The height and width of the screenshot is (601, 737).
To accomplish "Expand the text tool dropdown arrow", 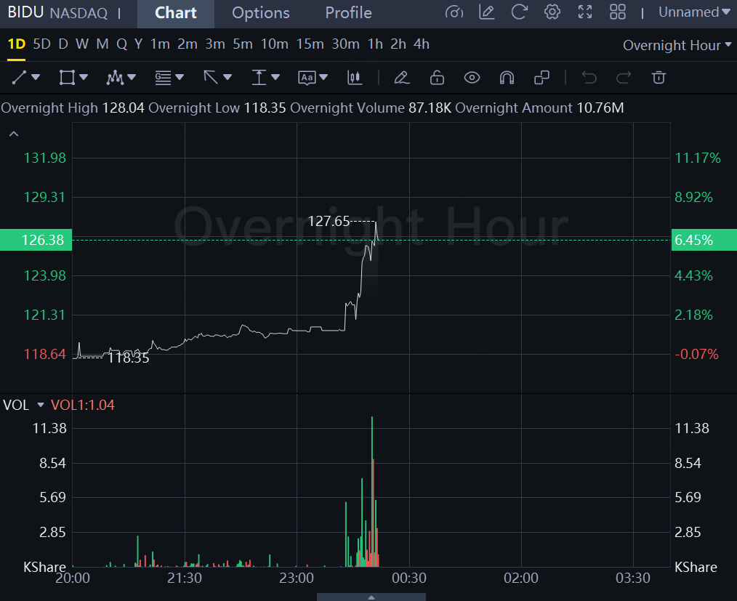I will pyautogui.click(x=323, y=77).
